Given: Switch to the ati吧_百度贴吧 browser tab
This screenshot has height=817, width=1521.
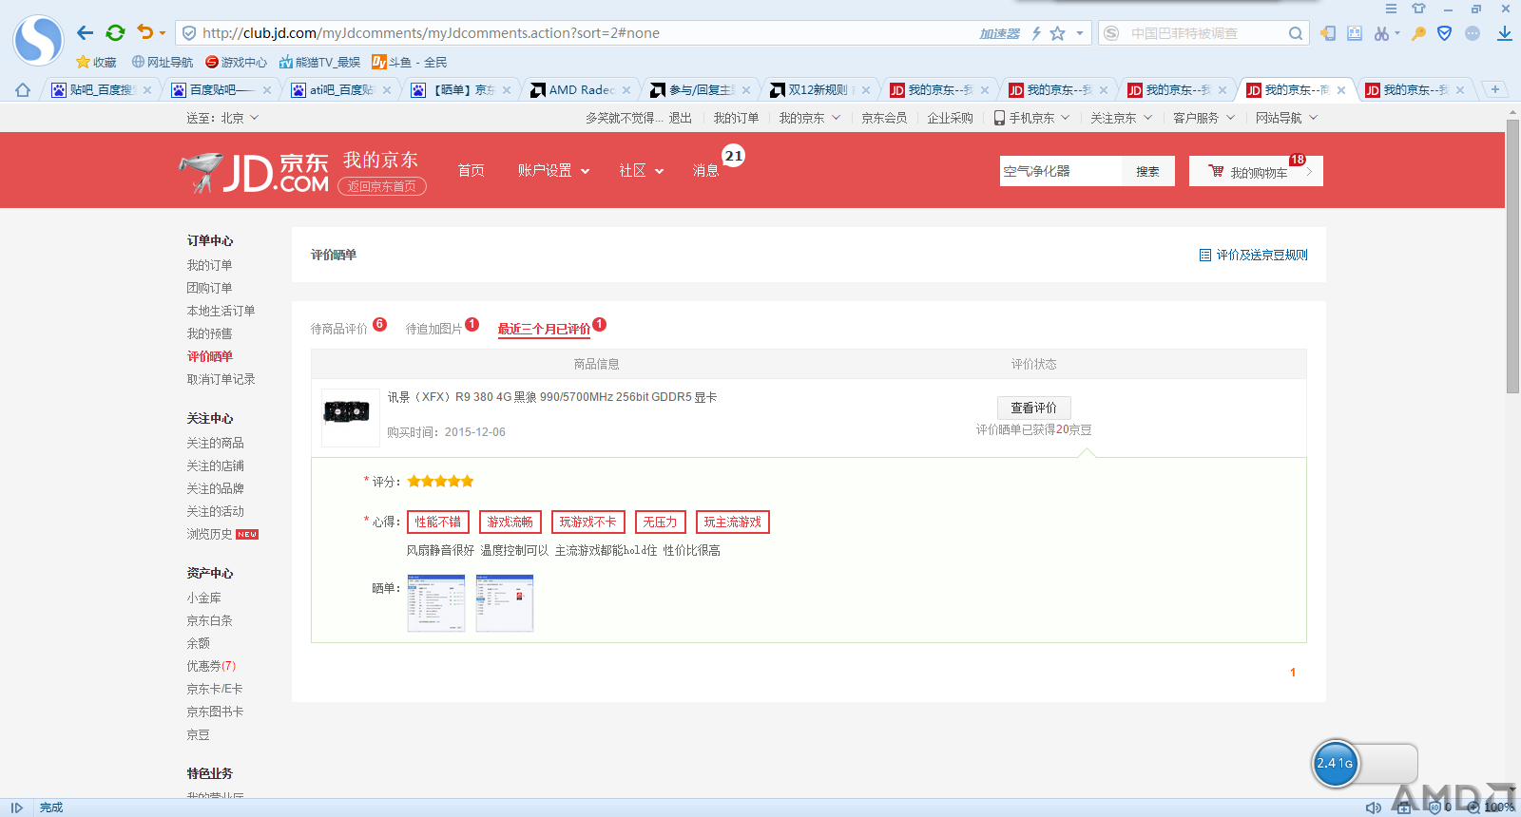Looking at the screenshot, I should coord(340,90).
